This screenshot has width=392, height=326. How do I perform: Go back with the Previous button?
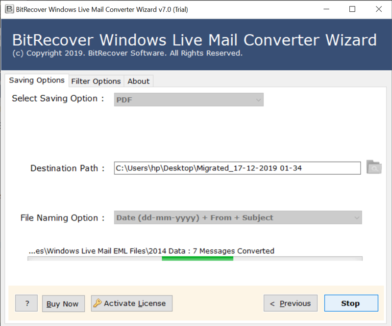291,303
